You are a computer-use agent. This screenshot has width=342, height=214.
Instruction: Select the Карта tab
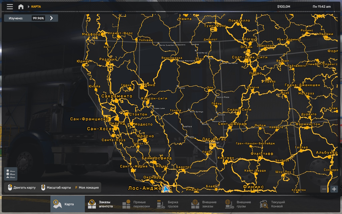point(67,204)
